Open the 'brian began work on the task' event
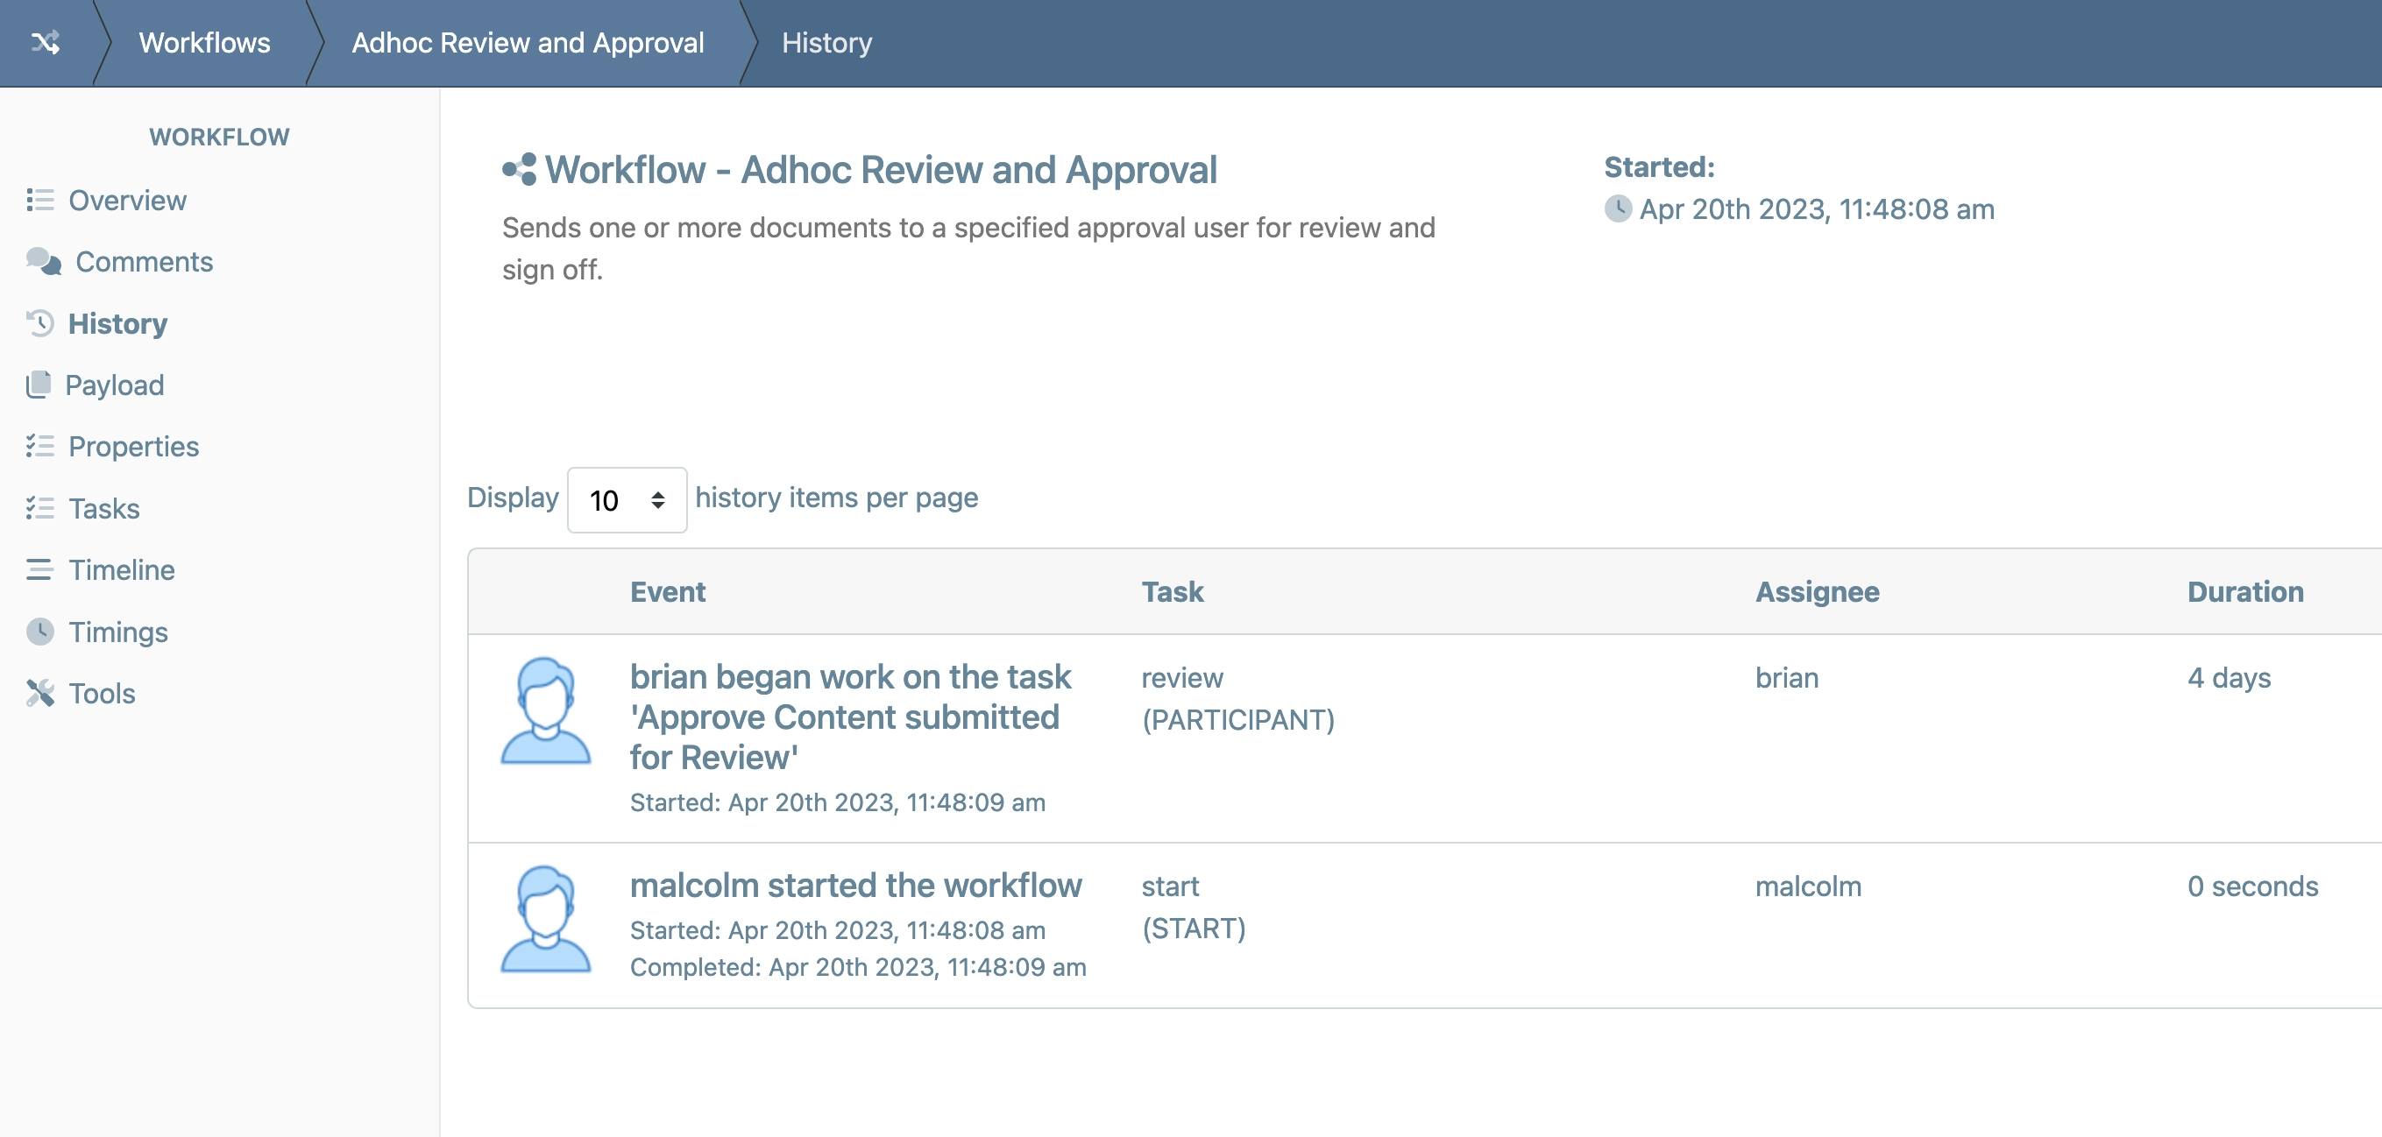 pyautogui.click(x=849, y=717)
